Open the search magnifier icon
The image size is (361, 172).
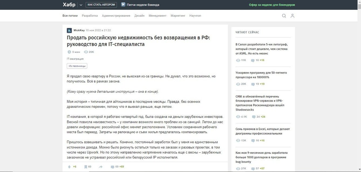(x=284, y=16)
